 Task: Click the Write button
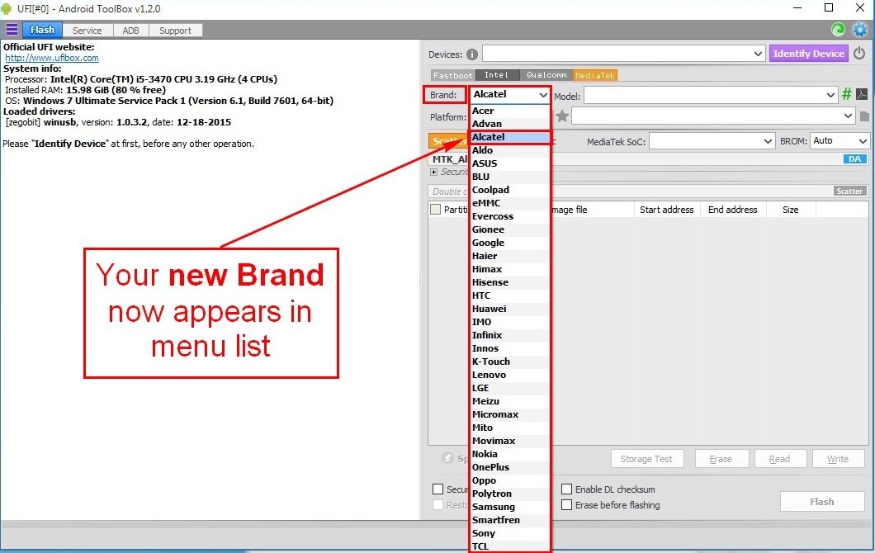coord(838,459)
